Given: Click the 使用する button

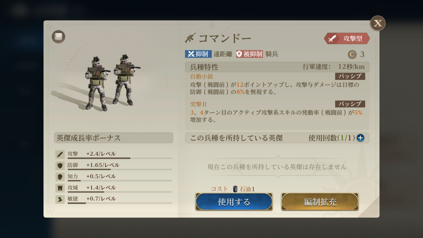Looking at the screenshot, I should point(234,202).
